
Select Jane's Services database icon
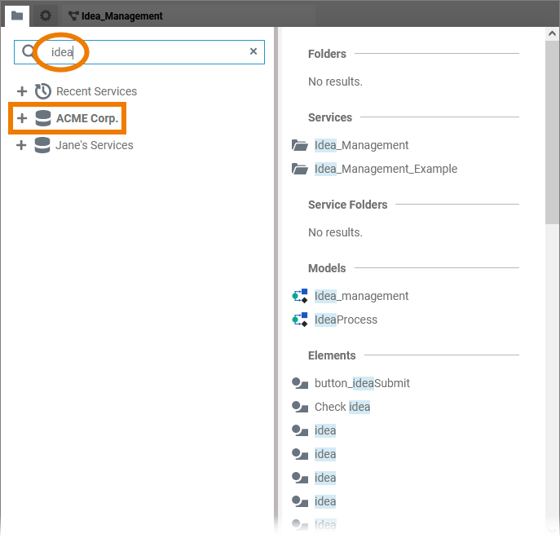[42, 145]
